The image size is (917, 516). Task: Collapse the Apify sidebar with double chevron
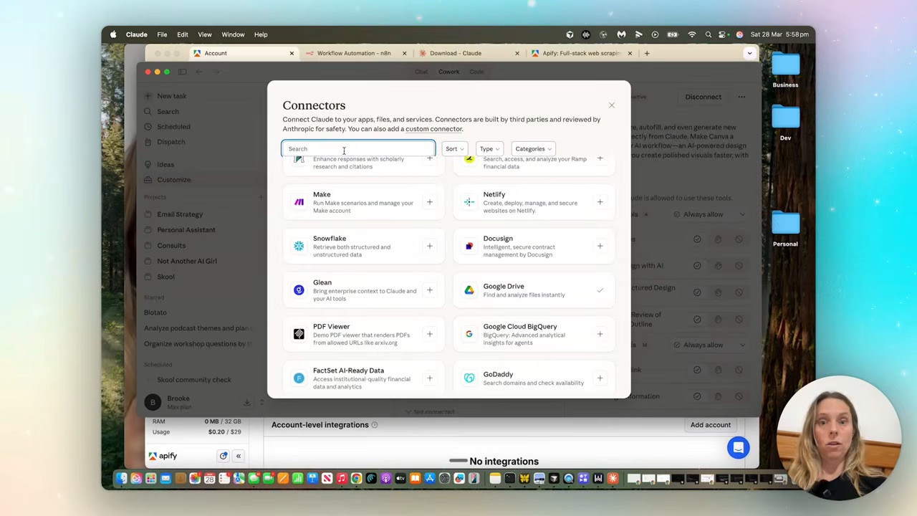coord(238,456)
